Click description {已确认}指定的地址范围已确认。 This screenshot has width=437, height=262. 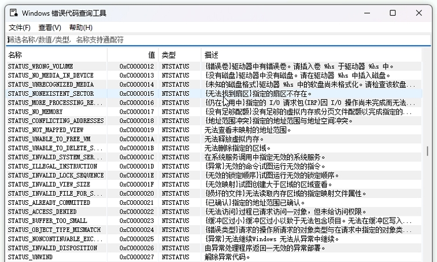[255, 203]
